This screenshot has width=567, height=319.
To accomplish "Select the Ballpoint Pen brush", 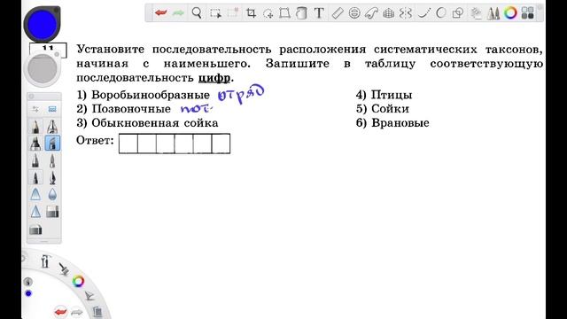I will point(35,160).
